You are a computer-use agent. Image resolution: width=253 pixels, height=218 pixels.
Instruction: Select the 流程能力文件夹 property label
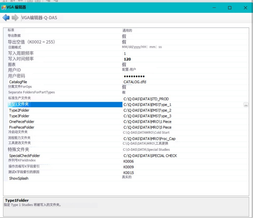click(x=19, y=138)
